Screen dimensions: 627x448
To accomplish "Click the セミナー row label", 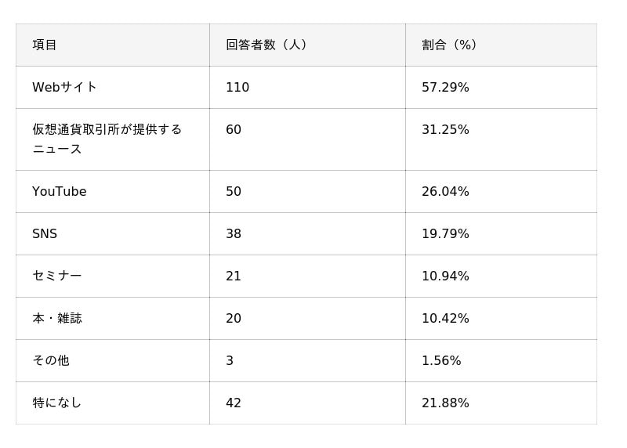I will click(57, 276).
